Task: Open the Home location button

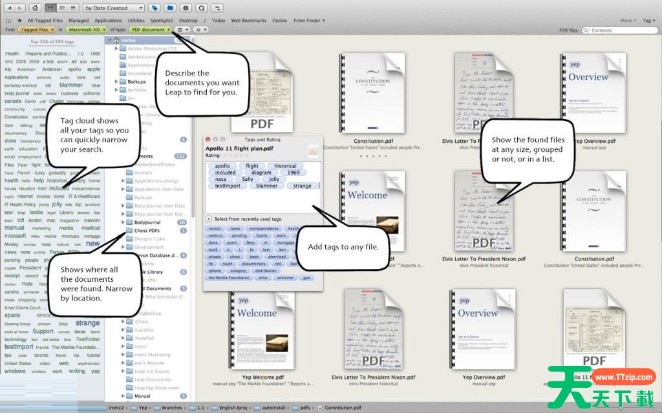Action: tap(36, 8)
